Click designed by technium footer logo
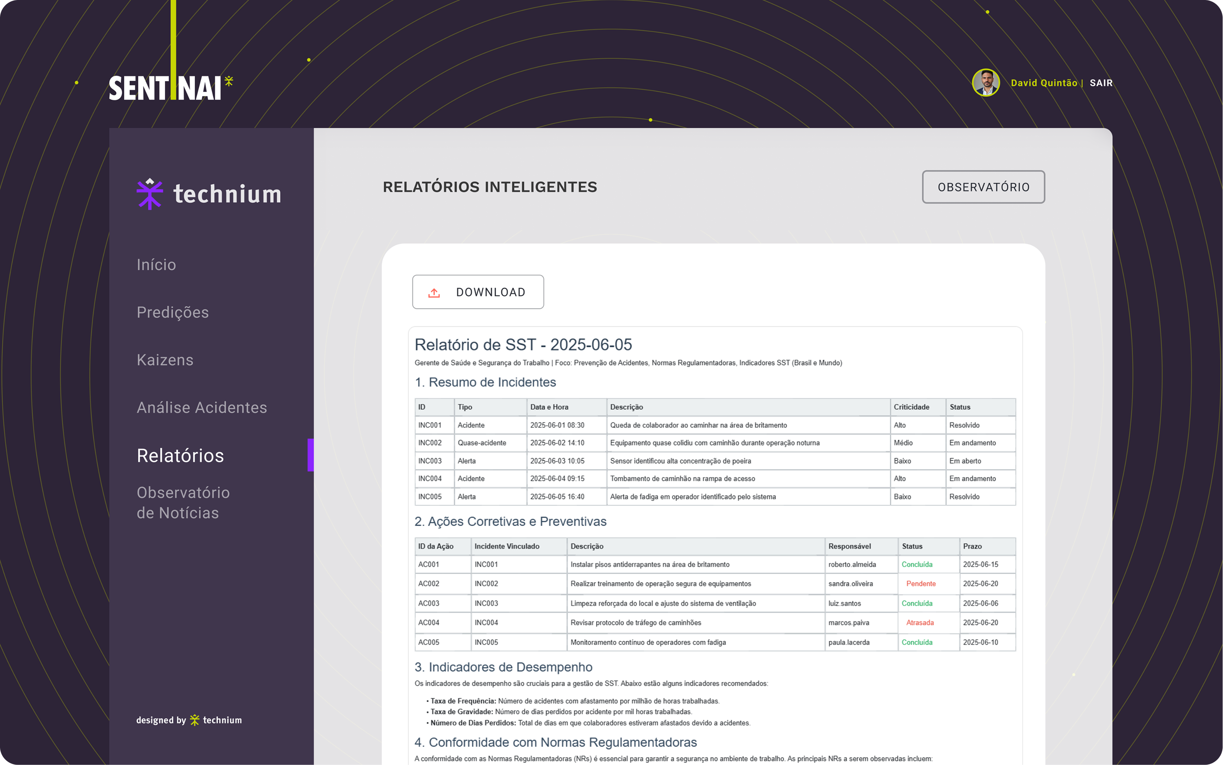 pos(189,720)
